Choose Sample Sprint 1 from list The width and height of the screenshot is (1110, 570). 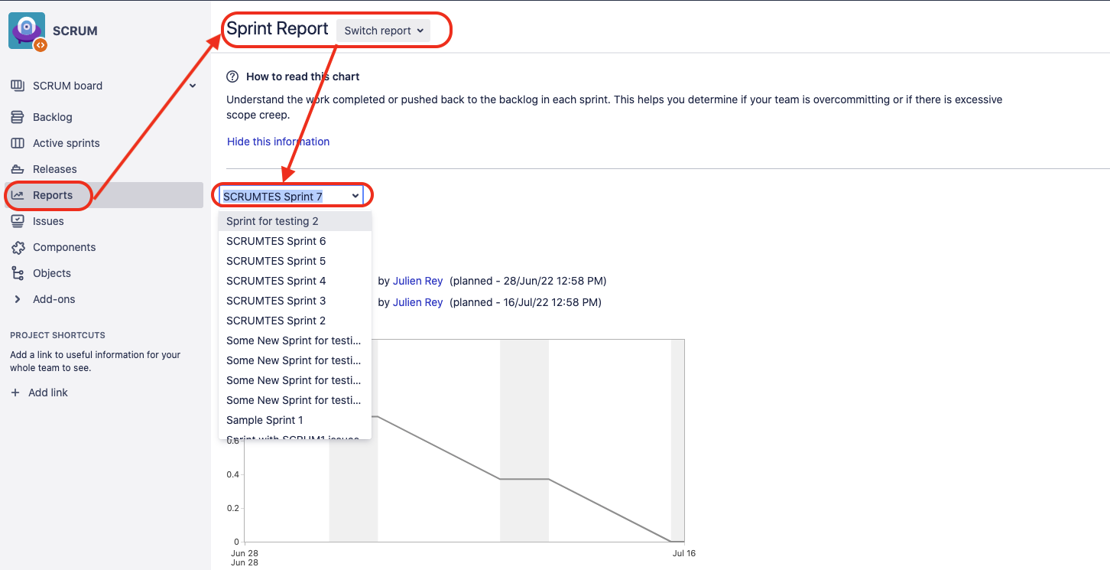coord(295,420)
